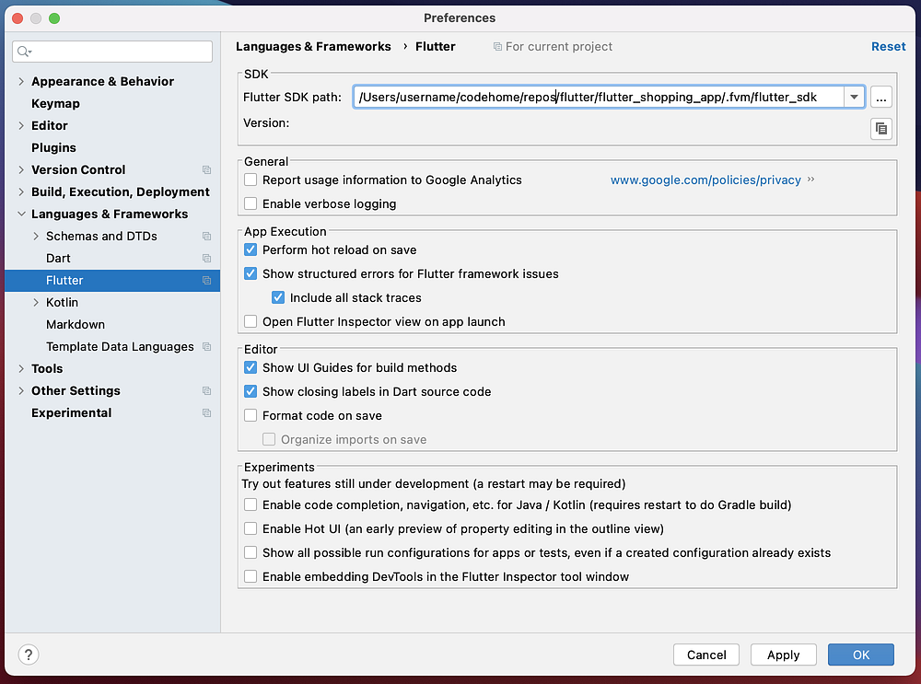Click the indicator icon next to Version Control
921x684 pixels.
point(204,169)
